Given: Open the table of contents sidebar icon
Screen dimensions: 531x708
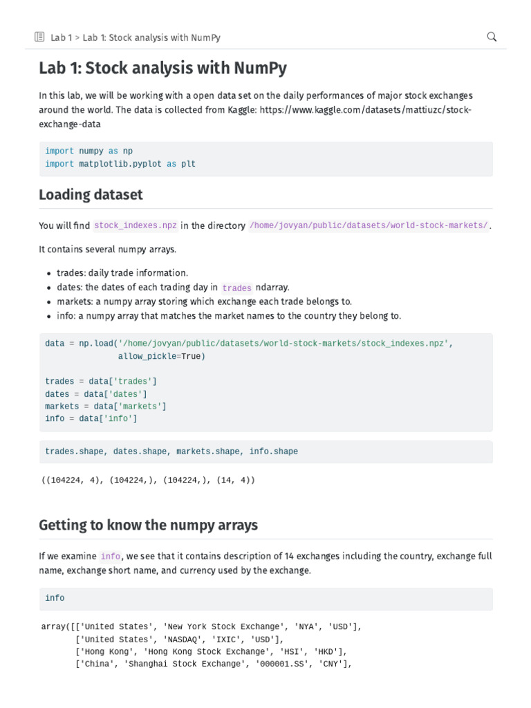Looking at the screenshot, I should [39, 37].
